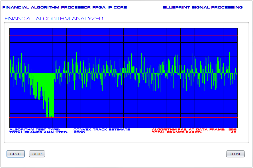Screen dimensions: 253x168
Task: Click the Total Frames Analyzed label
Action: pos(38,132)
